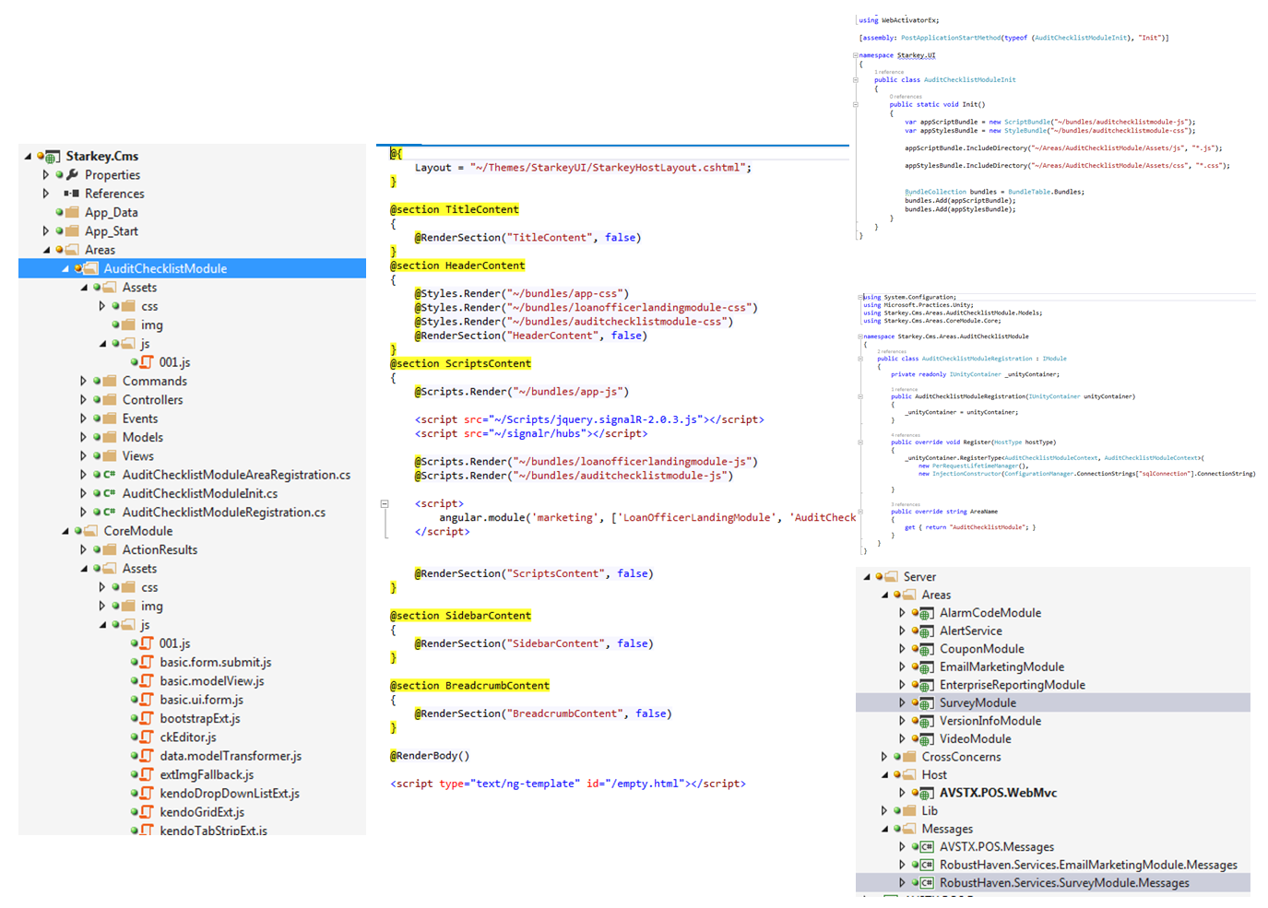The width and height of the screenshot is (1268, 908).
Task: Click '4 references' CodeLens above Register method
Action: coord(906,435)
